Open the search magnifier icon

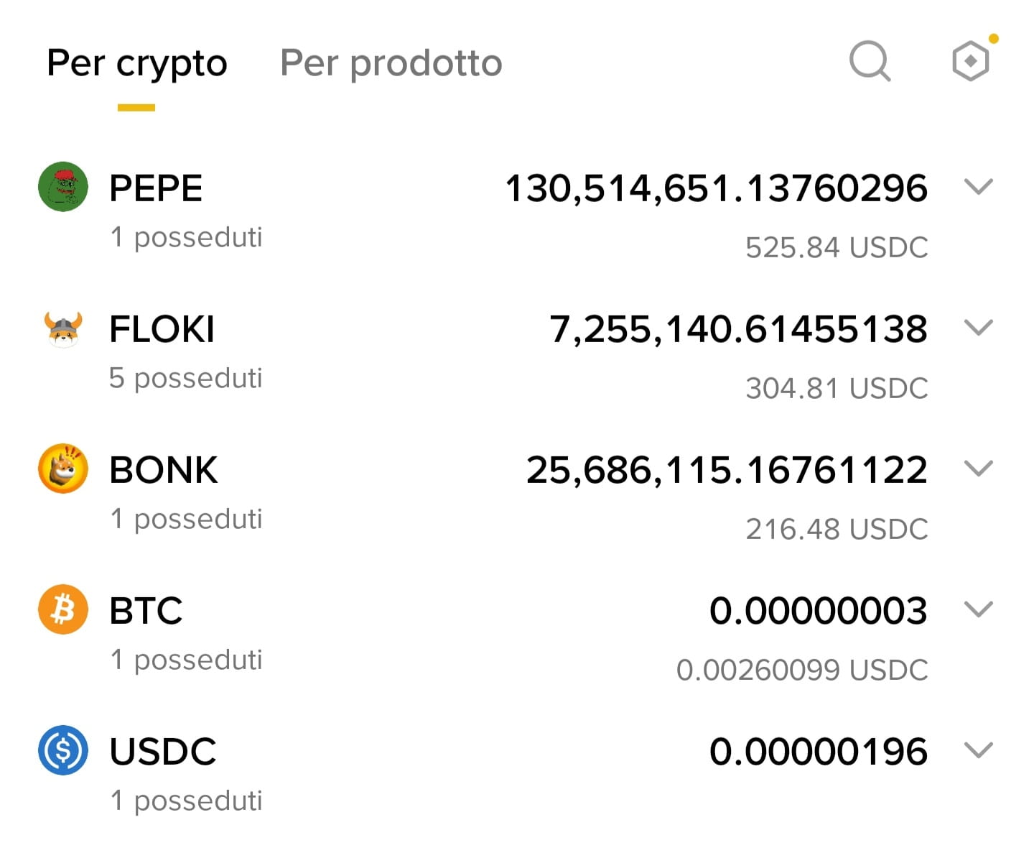pos(870,61)
